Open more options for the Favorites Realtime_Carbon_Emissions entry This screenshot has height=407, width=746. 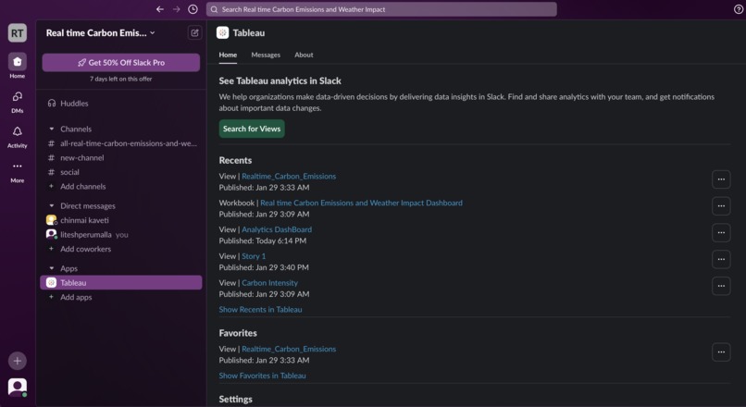[x=721, y=351]
